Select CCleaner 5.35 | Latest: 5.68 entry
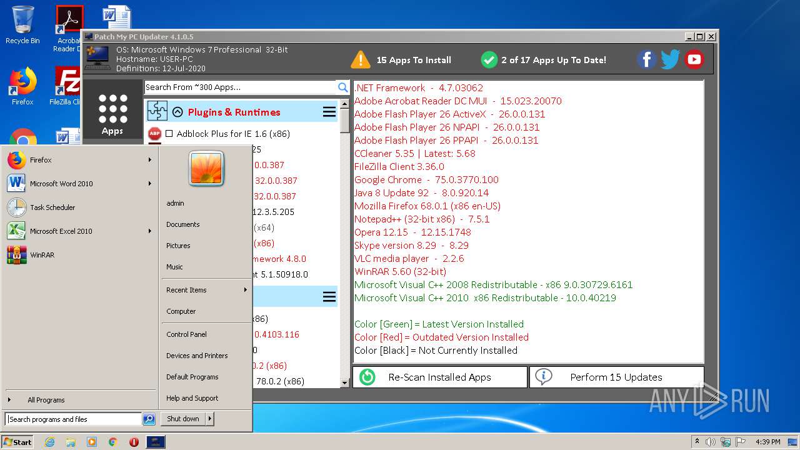Image resolution: width=800 pixels, height=450 pixels. click(415, 153)
